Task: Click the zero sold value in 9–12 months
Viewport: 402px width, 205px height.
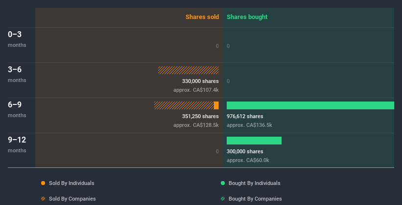Action: [217, 151]
